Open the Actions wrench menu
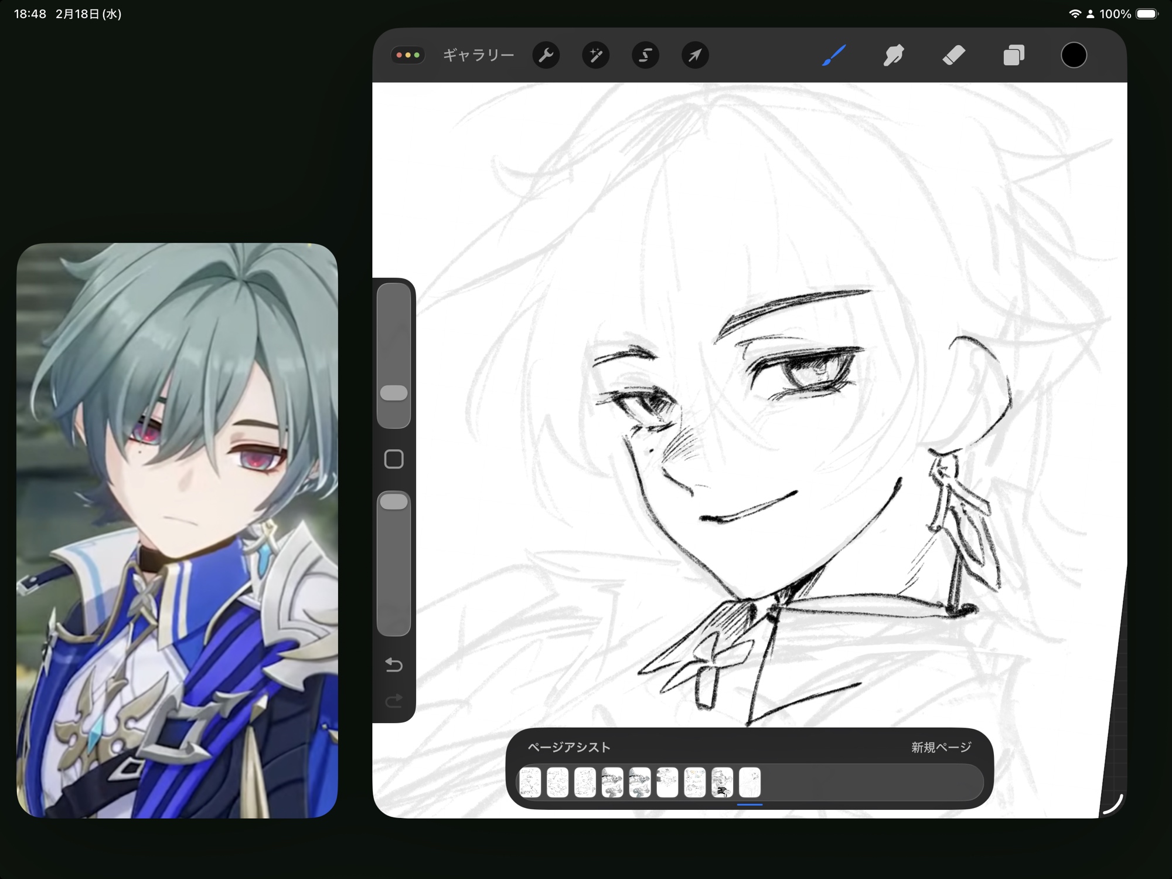The image size is (1172, 879). click(546, 56)
